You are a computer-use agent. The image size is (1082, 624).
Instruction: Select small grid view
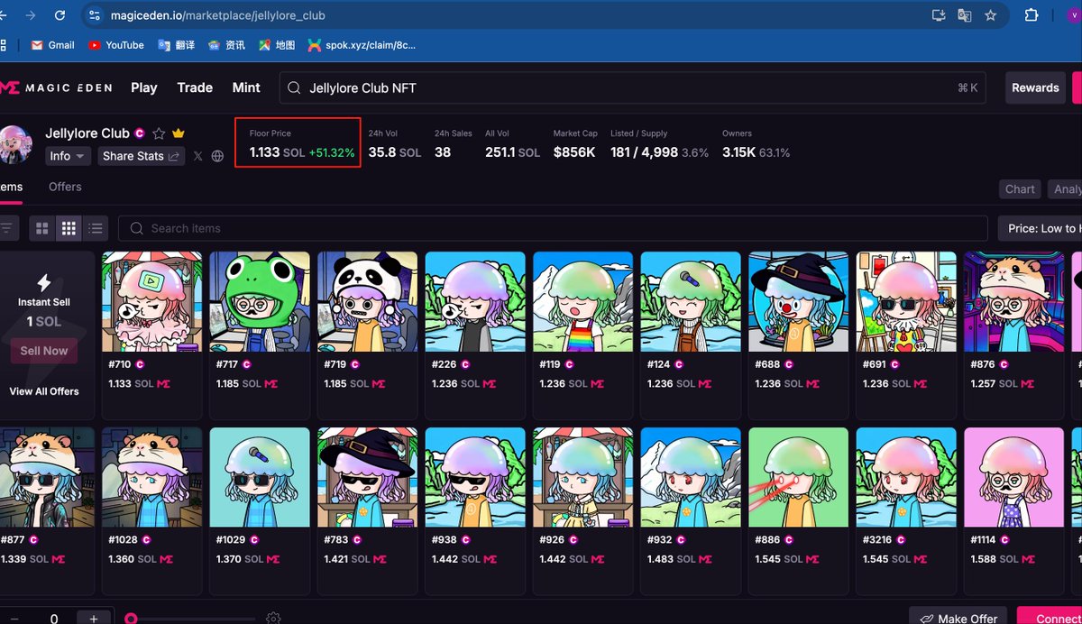tap(69, 229)
